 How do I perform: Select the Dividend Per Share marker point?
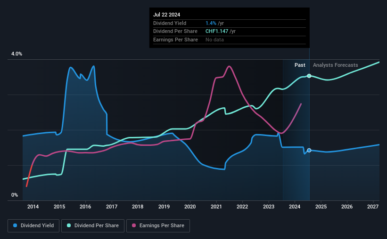(309, 76)
